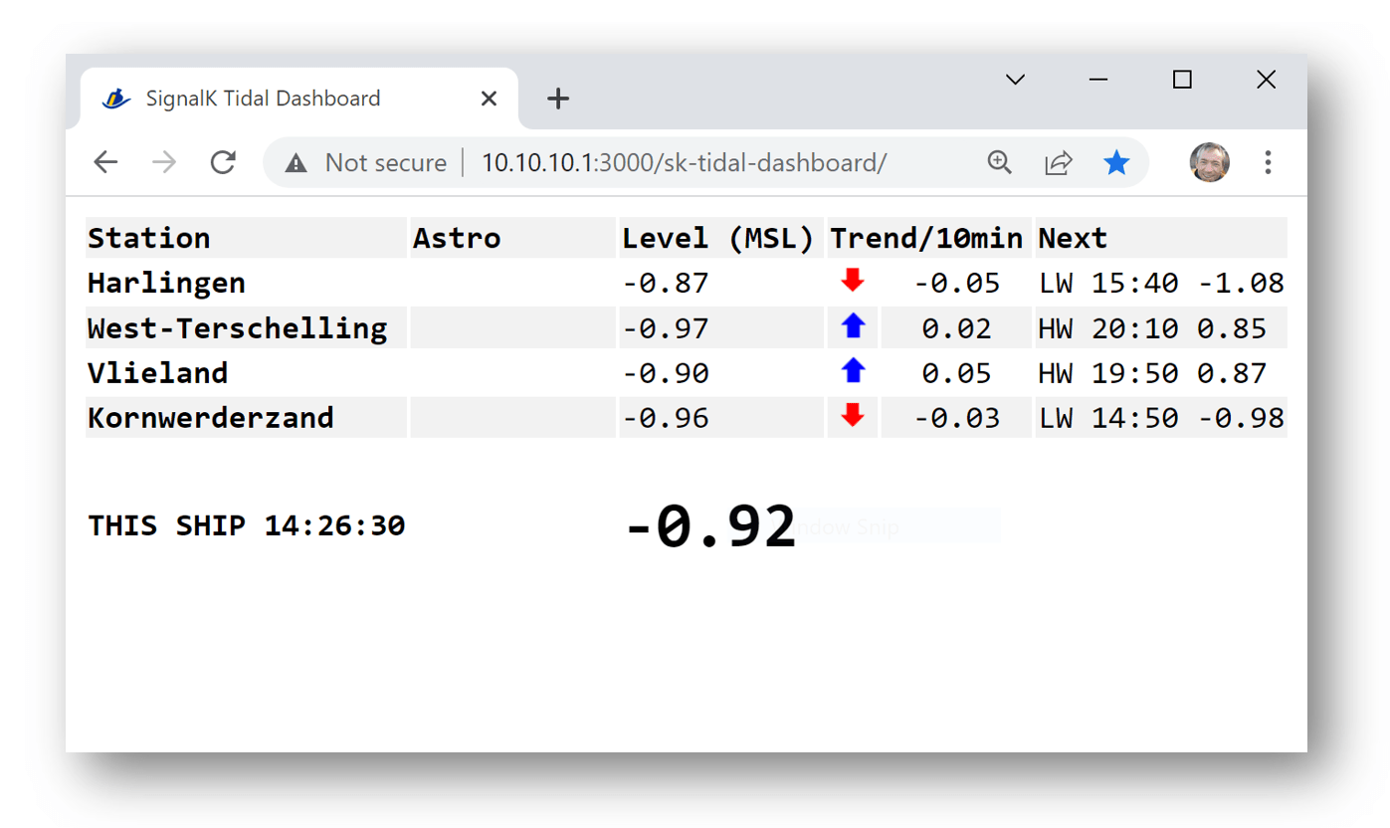Click the SignalK tab favicon
The height and width of the screenshot is (828, 1390).
116,99
